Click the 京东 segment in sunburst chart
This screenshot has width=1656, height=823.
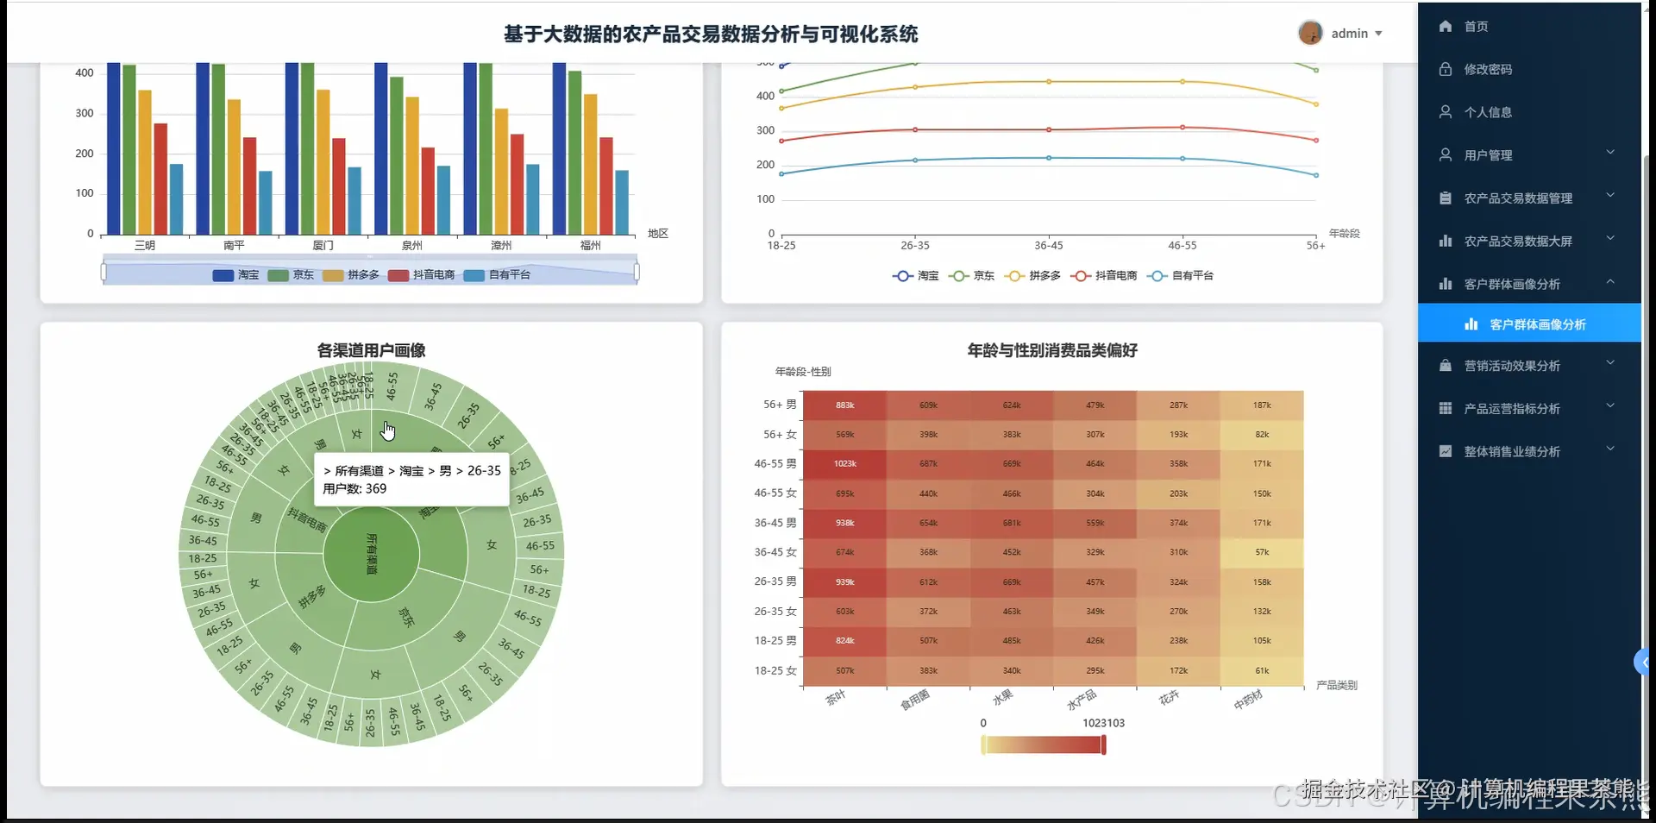click(x=405, y=618)
